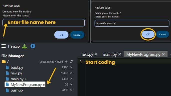Open havi.py in the file manager
This screenshot has height=96, width=171.
[16, 73]
